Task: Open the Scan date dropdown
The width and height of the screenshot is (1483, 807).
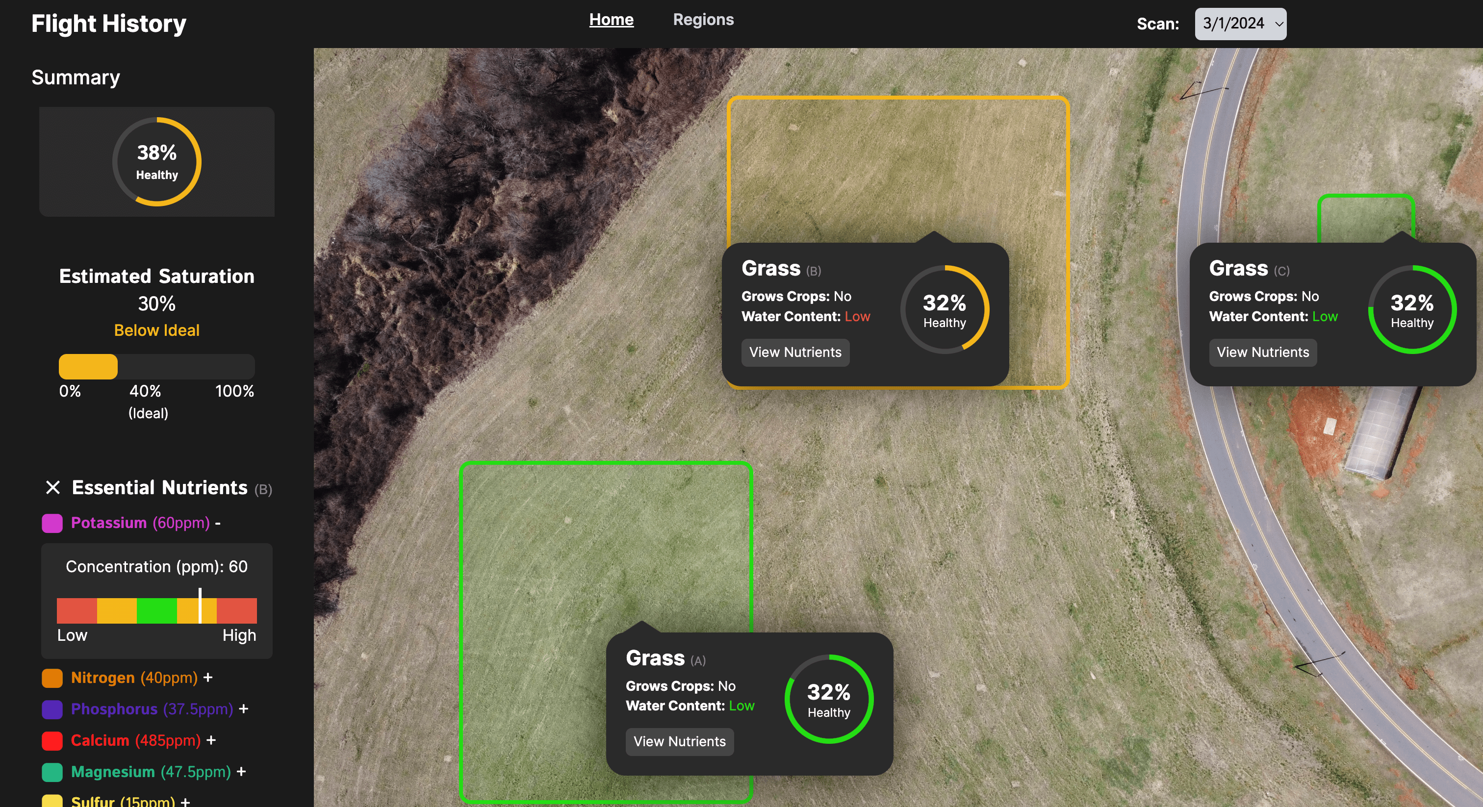Action: click(1240, 24)
